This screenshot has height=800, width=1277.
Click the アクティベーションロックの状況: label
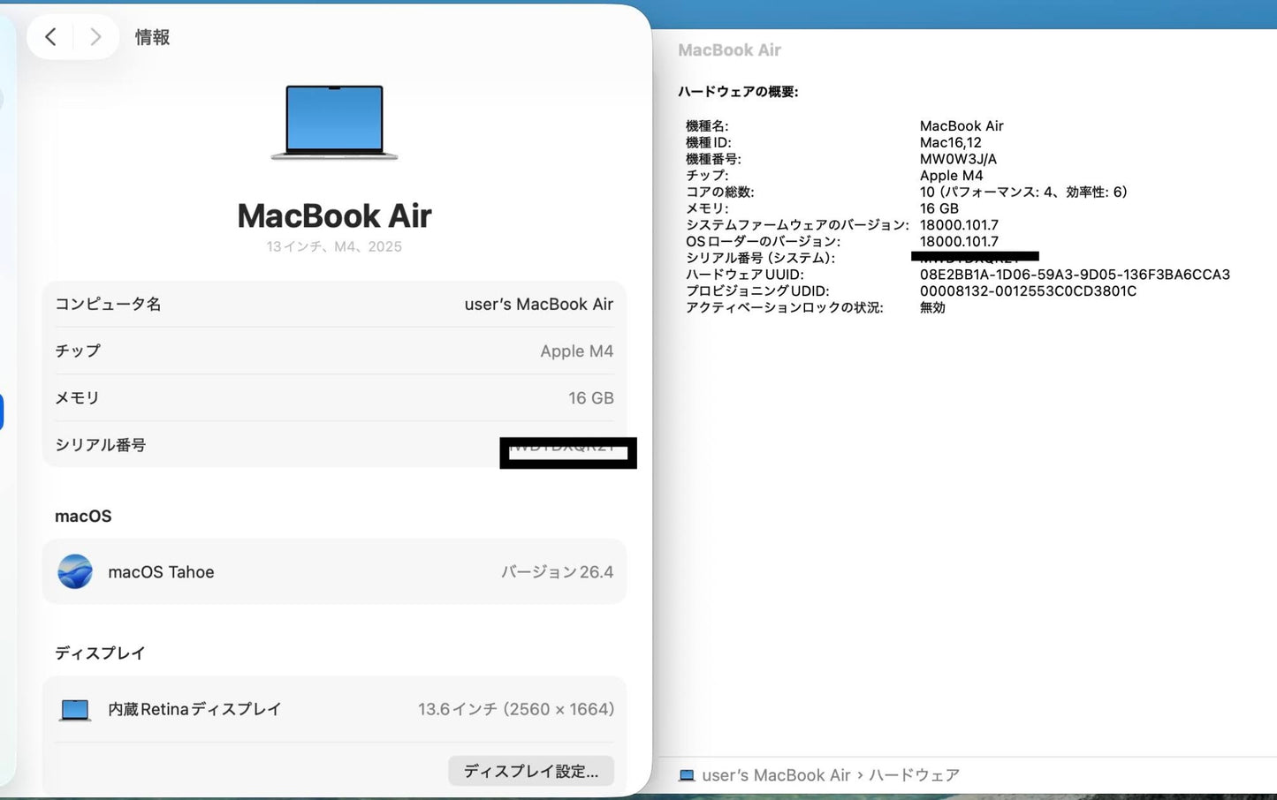[x=785, y=307]
